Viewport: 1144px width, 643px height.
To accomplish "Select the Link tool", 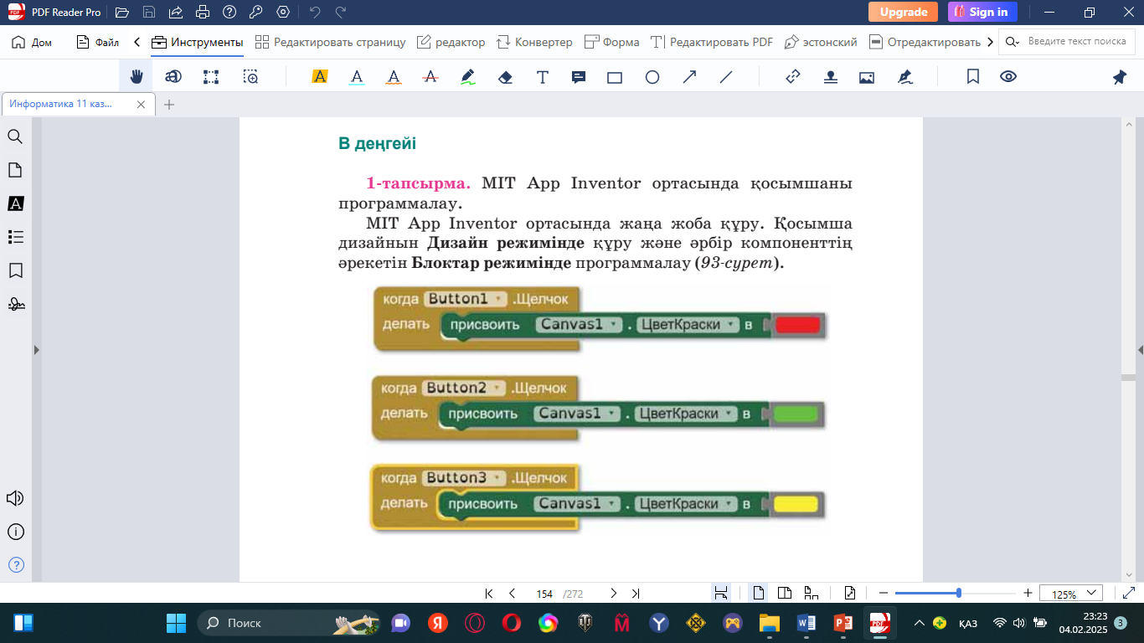I will [793, 77].
